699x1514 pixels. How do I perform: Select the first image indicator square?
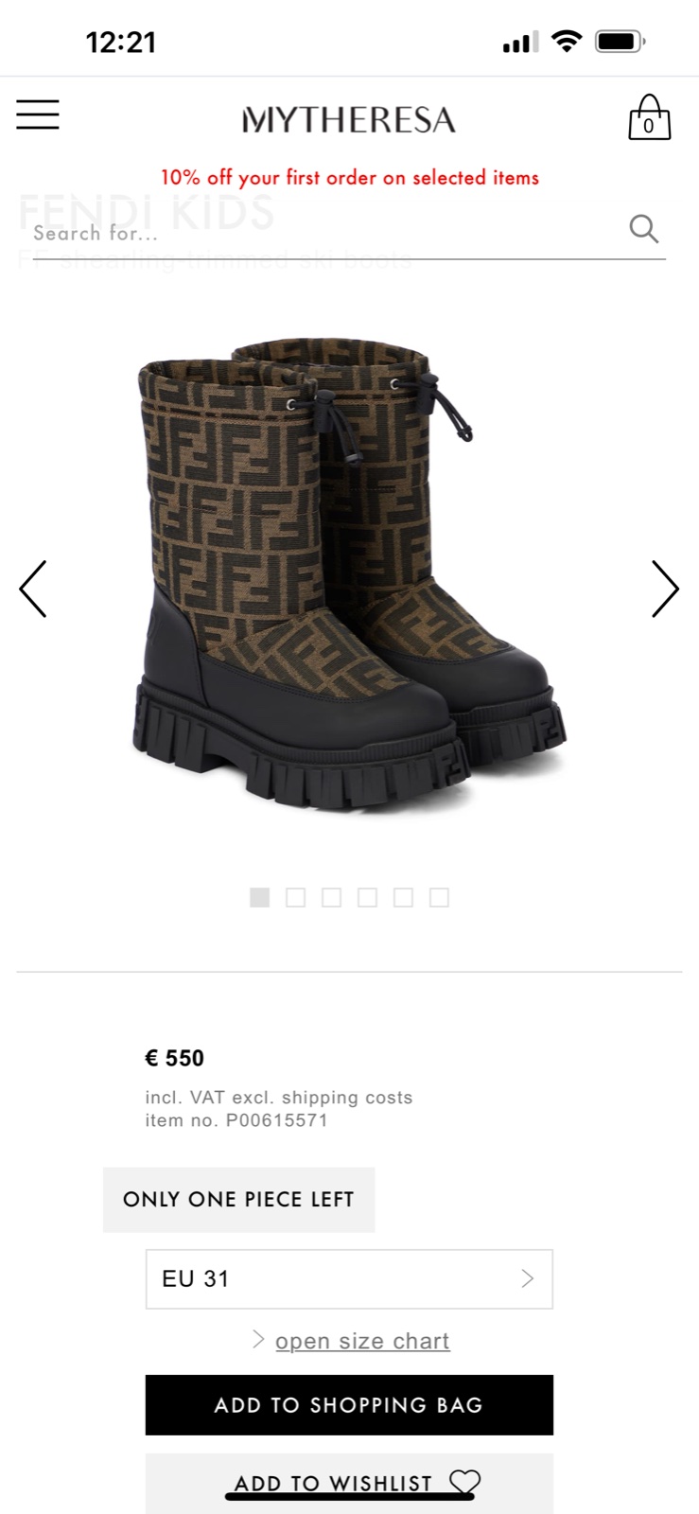tap(259, 897)
